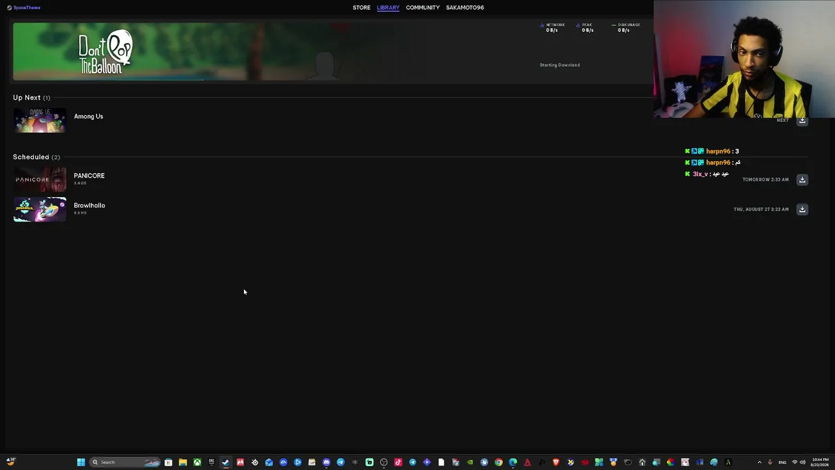Click the DISK USAGE readout
The height and width of the screenshot is (470, 835).
coord(626,27)
